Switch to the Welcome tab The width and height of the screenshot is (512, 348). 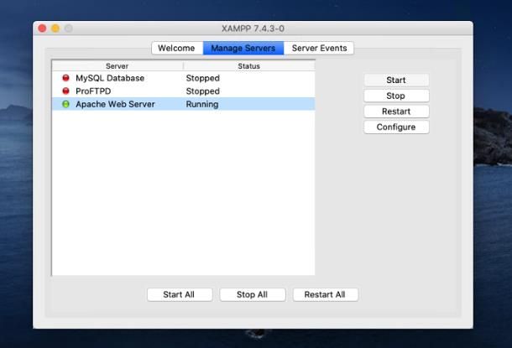[x=177, y=48]
